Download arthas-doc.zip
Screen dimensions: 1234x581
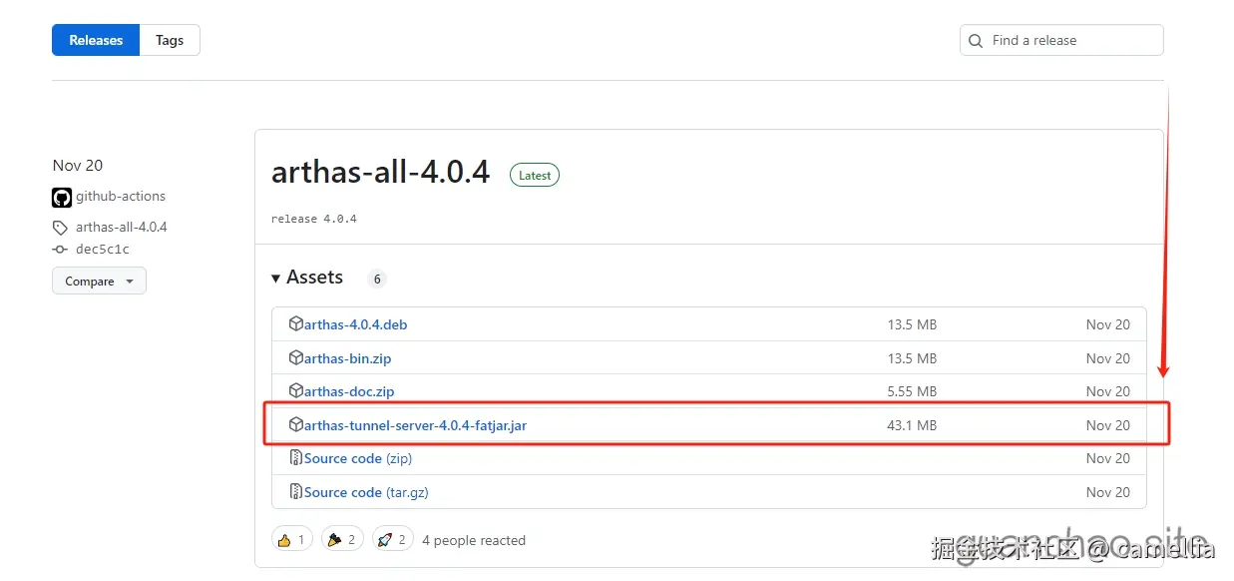[349, 391]
